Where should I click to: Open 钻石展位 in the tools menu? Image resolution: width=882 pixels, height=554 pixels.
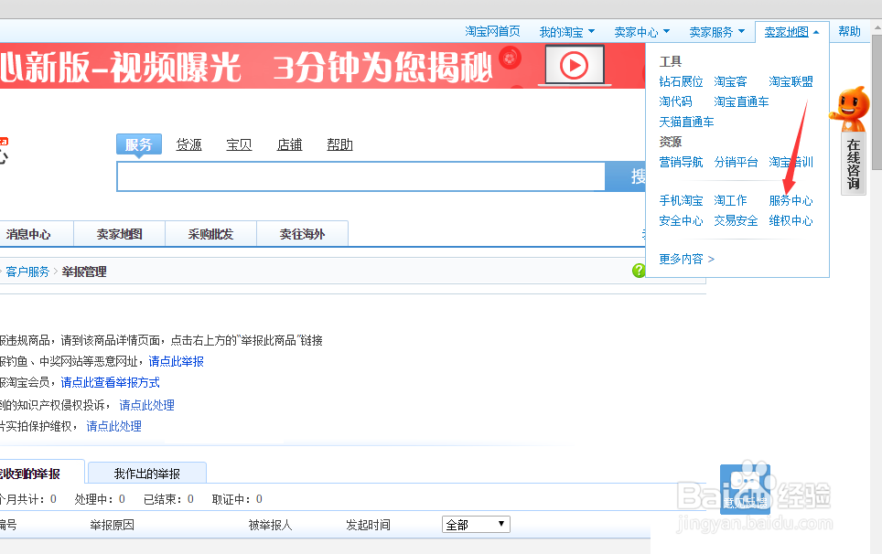(x=682, y=82)
